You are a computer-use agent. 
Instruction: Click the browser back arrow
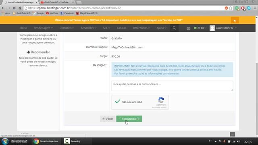3,8
